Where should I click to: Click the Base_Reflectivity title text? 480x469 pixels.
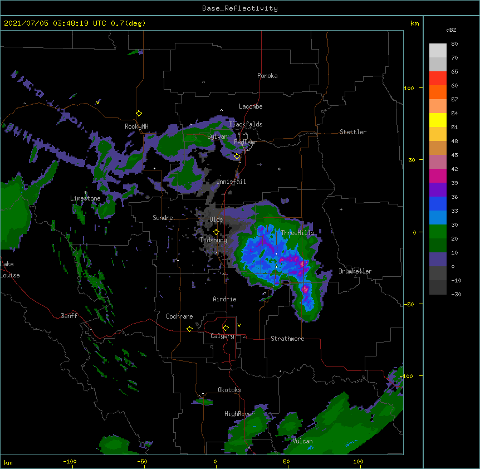[x=240, y=8]
